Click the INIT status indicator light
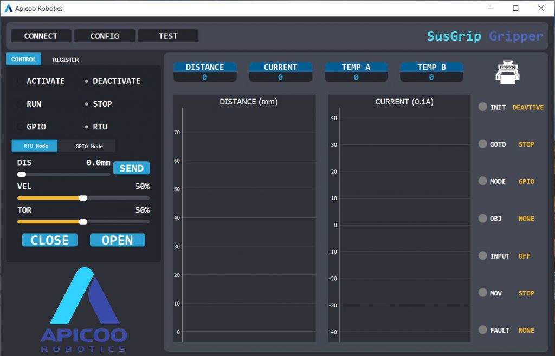555x356 pixels. pyautogui.click(x=482, y=107)
